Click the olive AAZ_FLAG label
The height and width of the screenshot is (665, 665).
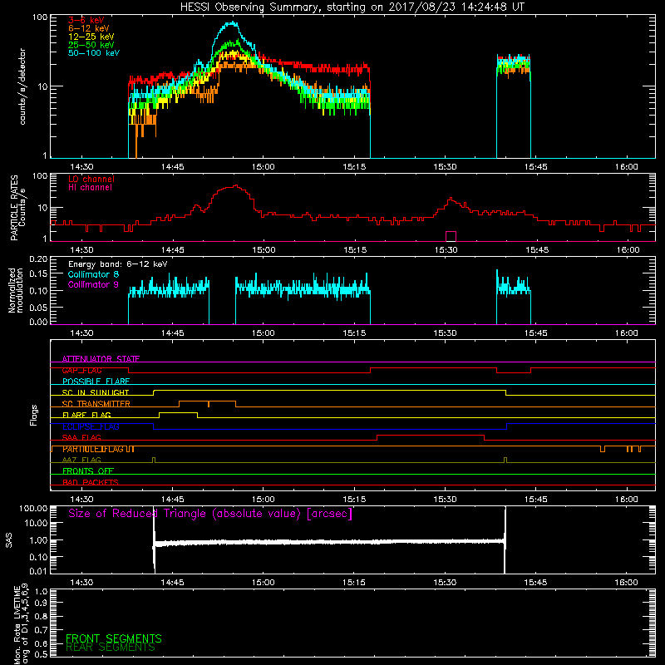[81, 460]
